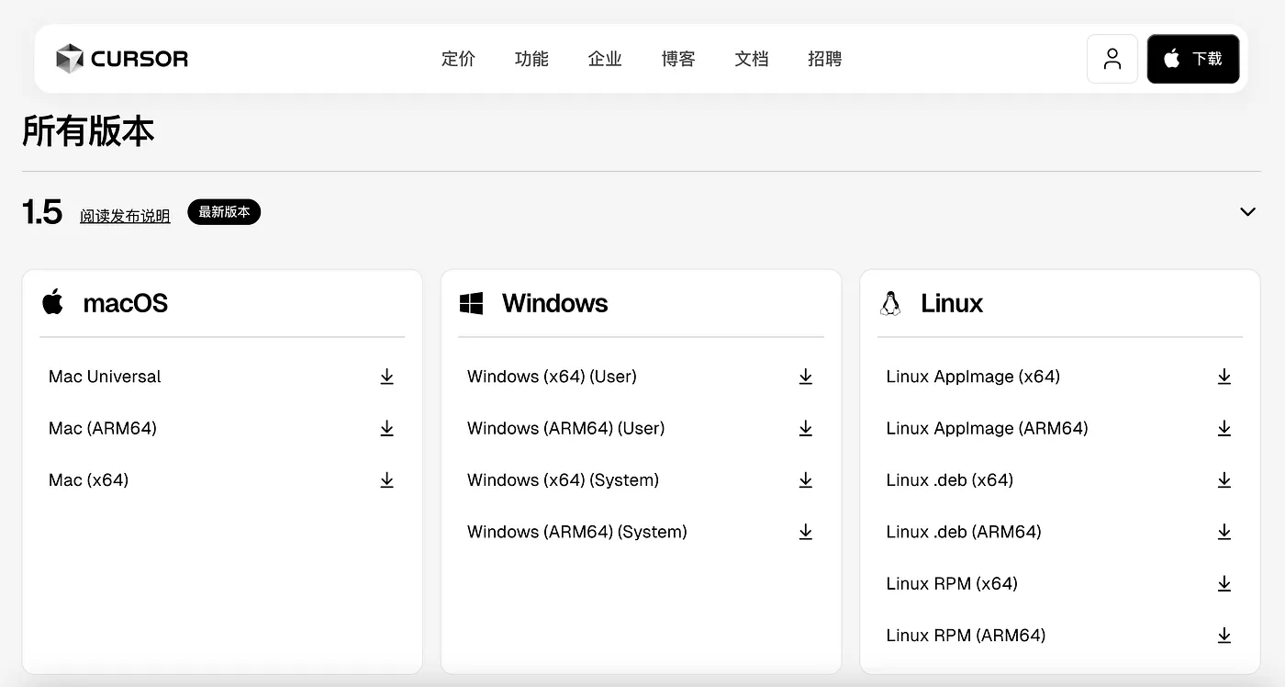Click the 最新版本 badge

tap(224, 212)
